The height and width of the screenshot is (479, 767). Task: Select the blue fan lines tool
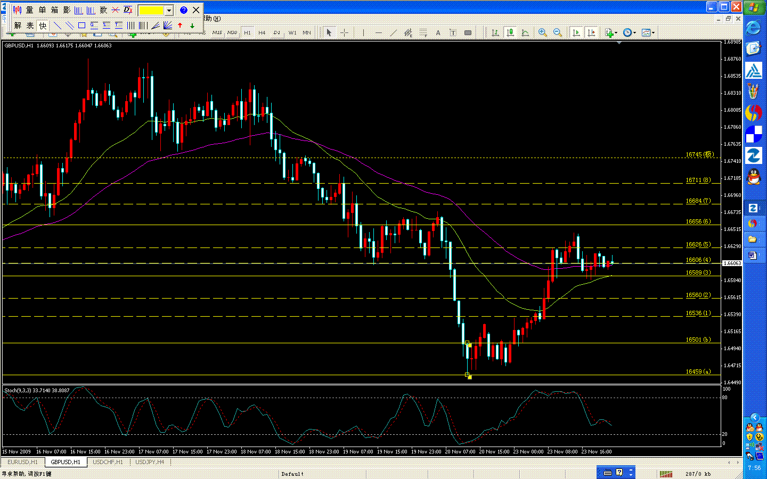168,26
